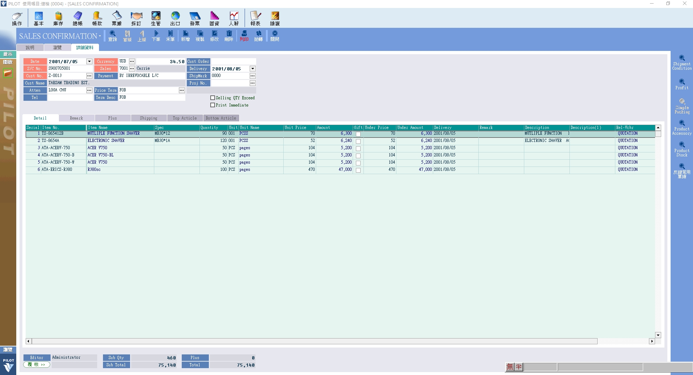
Task: Tick the Print Immediate checkbox
Action: tap(213, 105)
